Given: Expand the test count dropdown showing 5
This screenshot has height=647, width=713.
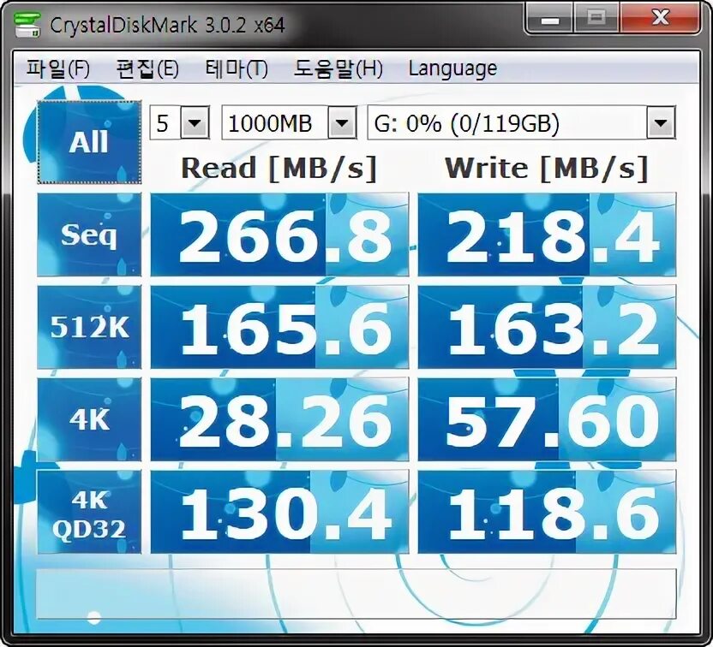Looking at the screenshot, I should pos(195,122).
